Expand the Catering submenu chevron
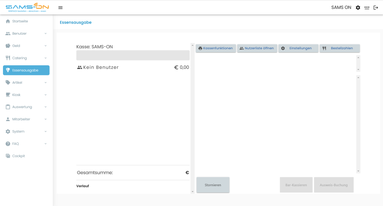383x206 pixels. click(x=45, y=58)
